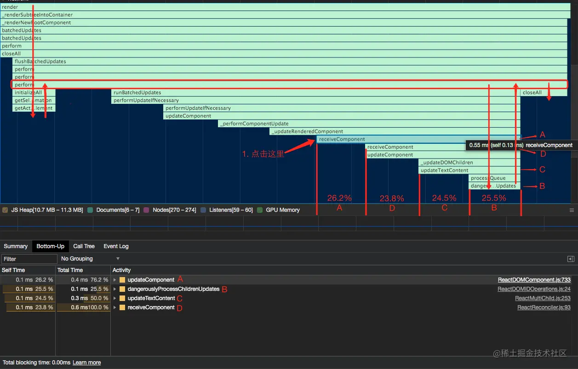Select the _performComponentUpdate flame bar
This screenshot has height=369, width=578.
(369, 124)
